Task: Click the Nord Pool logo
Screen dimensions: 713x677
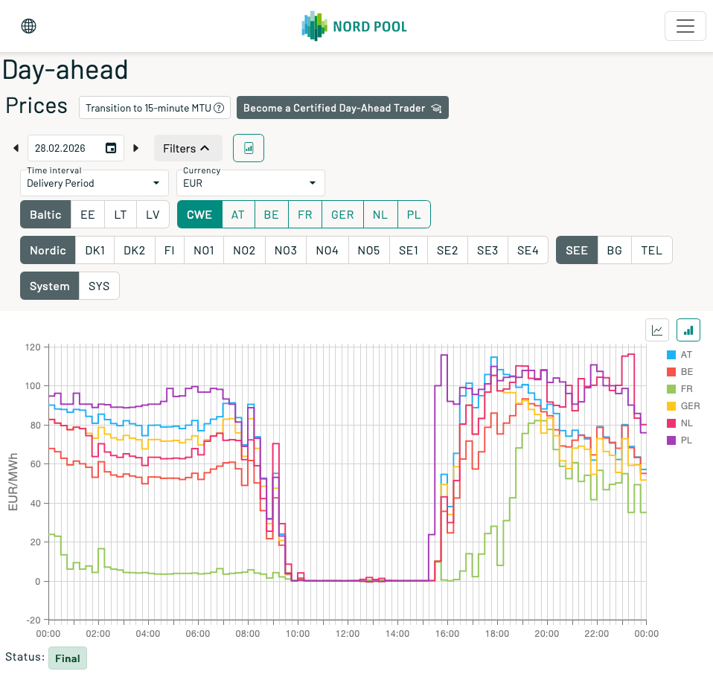Action: tap(354, 26)
